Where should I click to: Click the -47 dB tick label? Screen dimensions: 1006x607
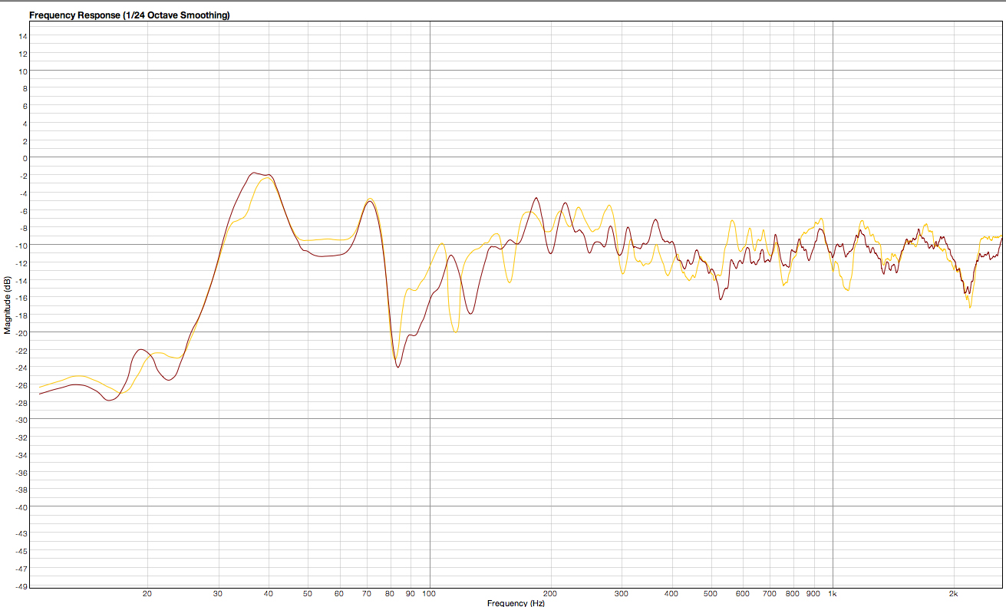[x=22, y=569]
